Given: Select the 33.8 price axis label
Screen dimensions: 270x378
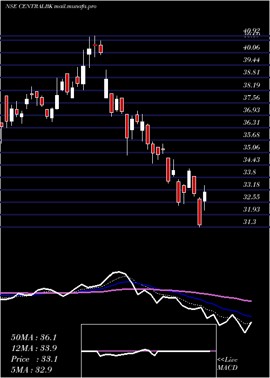Looking at the screenshot, I should [x=249, y=172].
